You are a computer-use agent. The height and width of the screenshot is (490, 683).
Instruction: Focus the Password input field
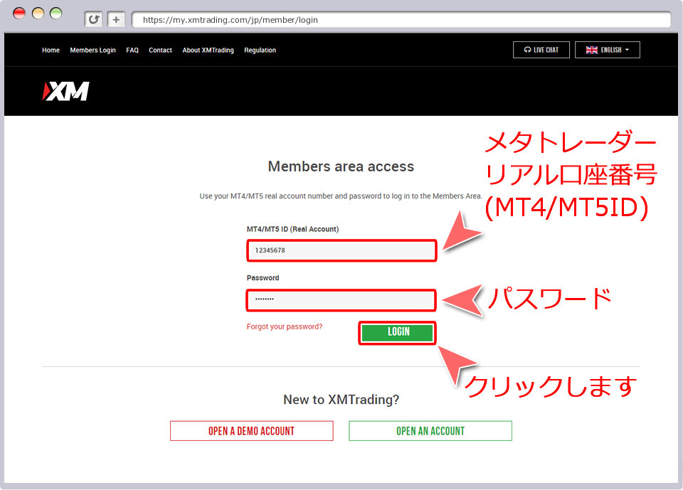pos(341,300)
